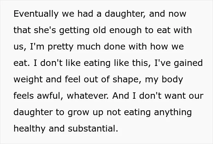This screenshot has width=213, height=144.
Task: Click the word "pretty"
Action: (x=61, y=47)
